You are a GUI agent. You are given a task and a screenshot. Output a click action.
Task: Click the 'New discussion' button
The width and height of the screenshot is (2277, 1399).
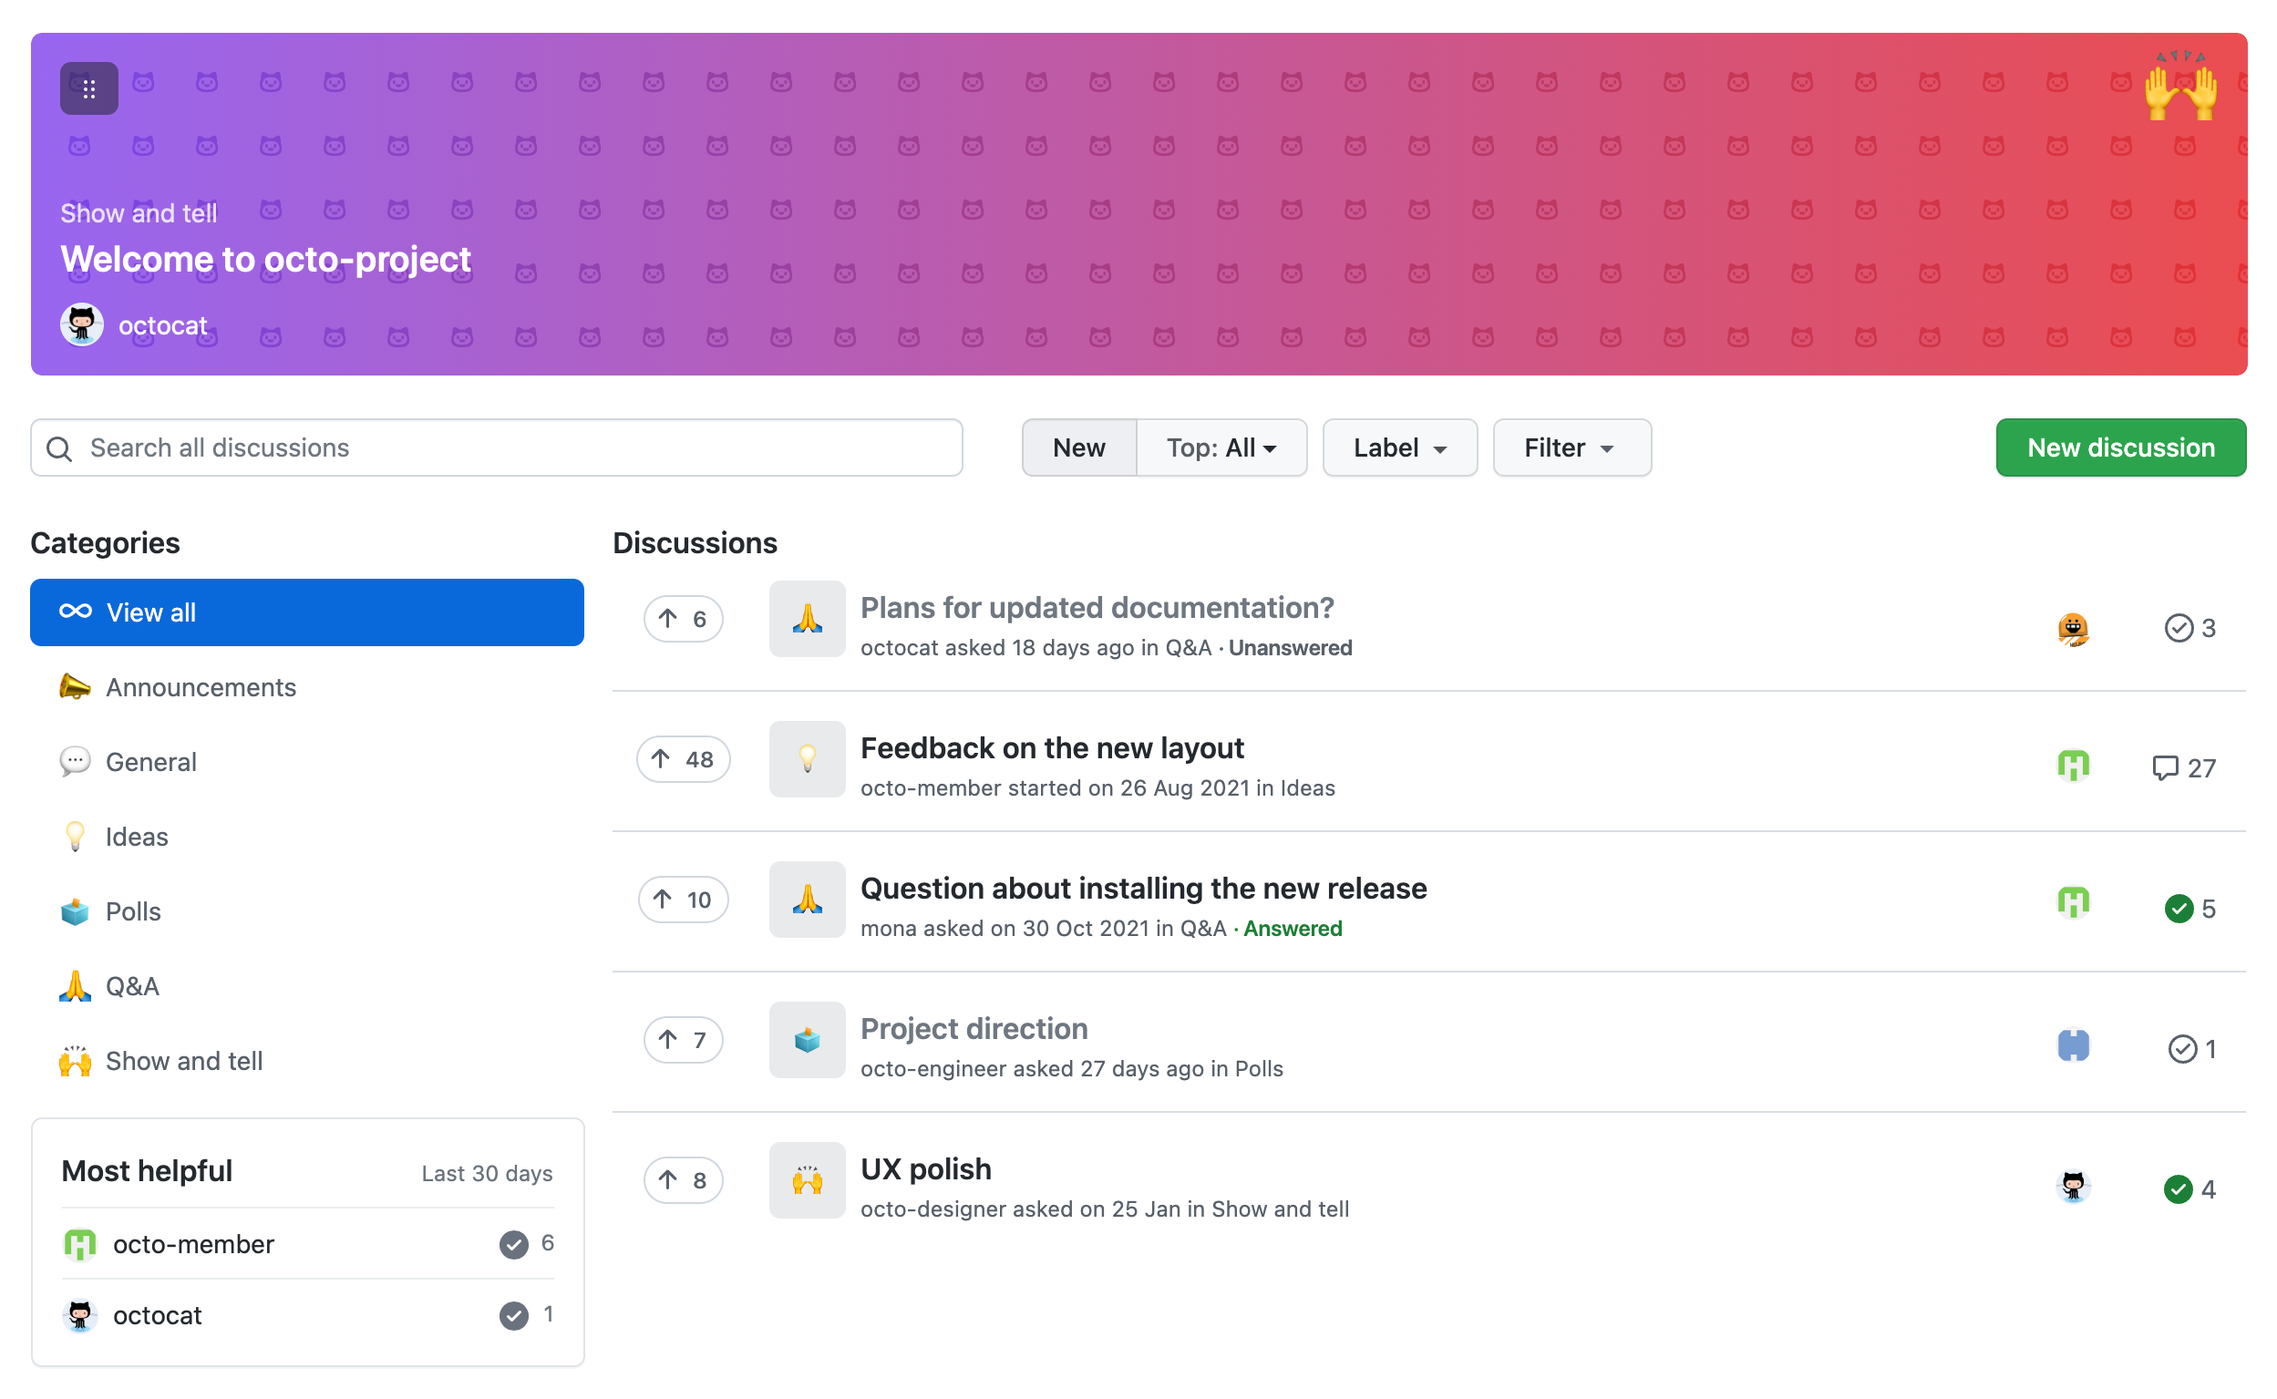click(2119, 446)
